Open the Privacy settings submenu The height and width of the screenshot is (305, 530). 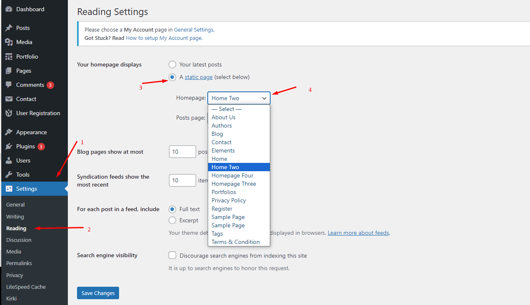point(15,275)
